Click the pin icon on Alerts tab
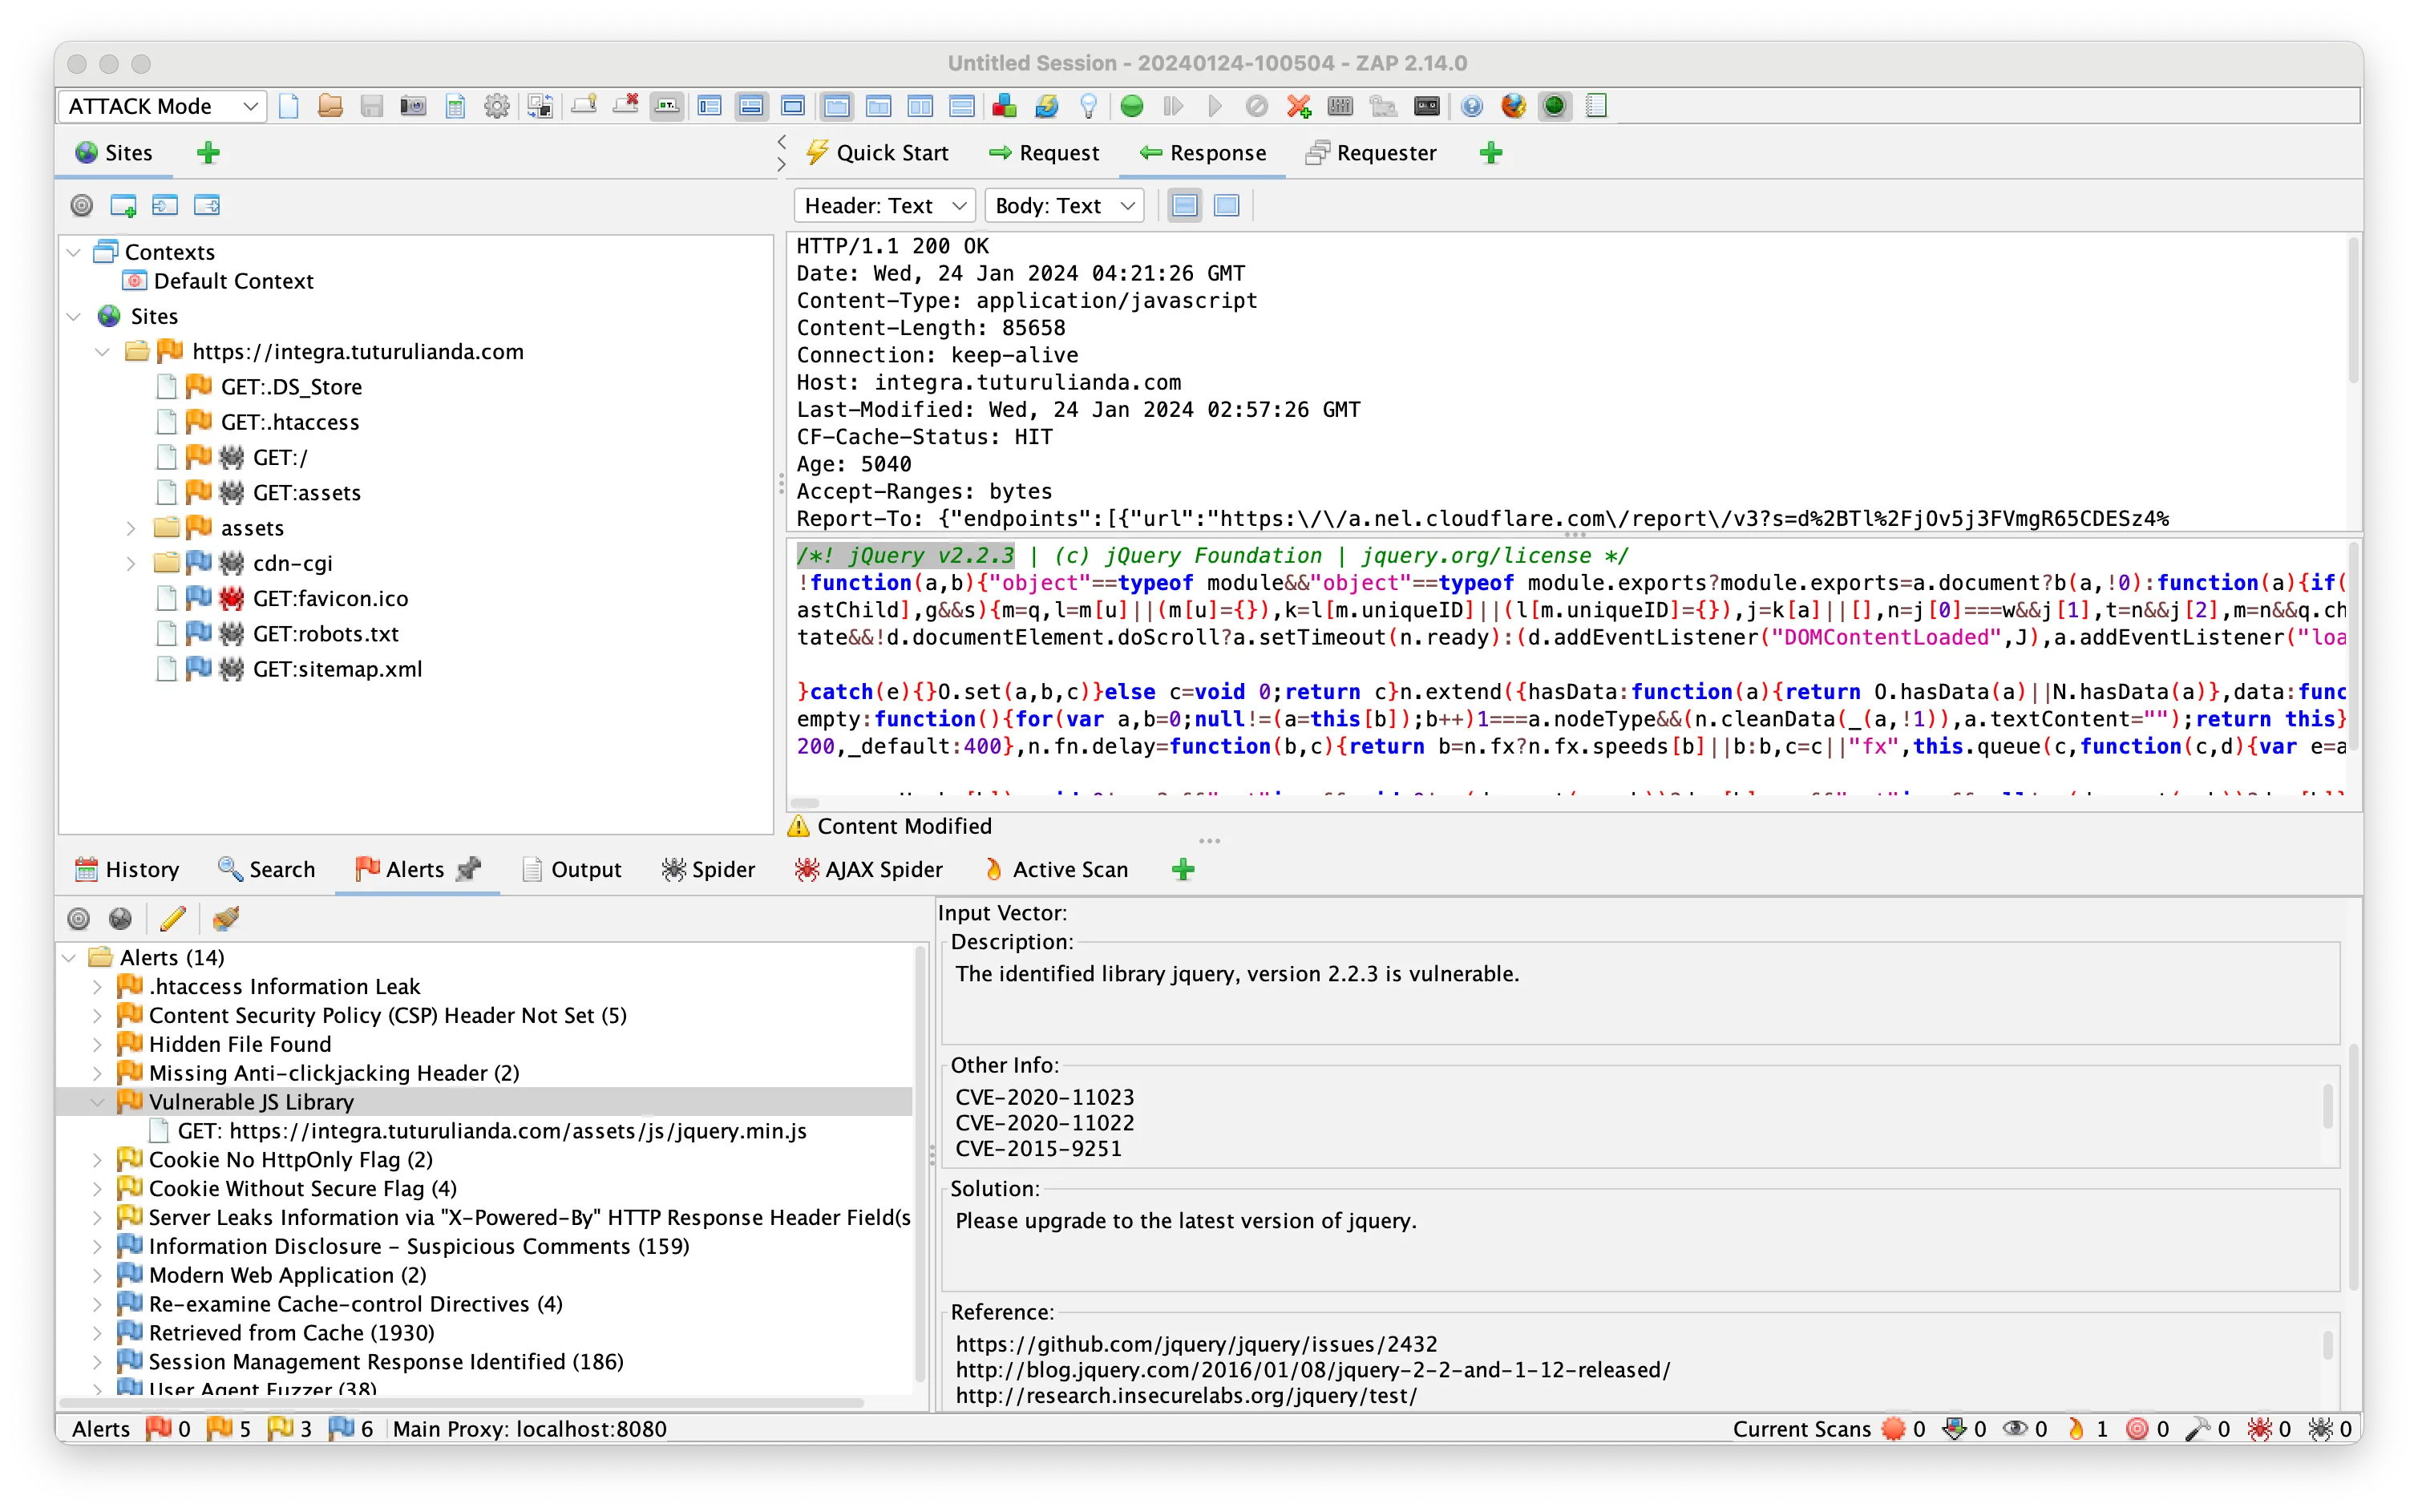This screenshot has height=1512, width=2418. [x=469, y=869]
